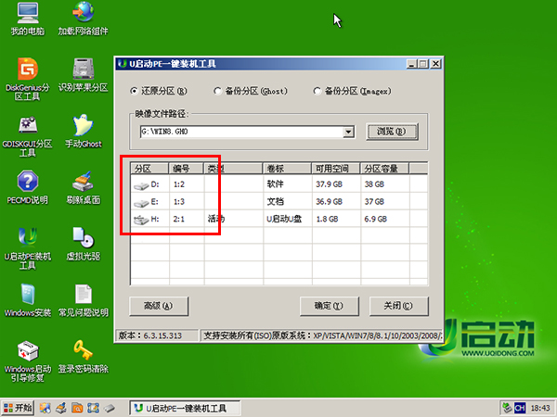Viewport: 557px width, 417px height.
Task: Select the H: partition row
Action: tap(278, 219)
